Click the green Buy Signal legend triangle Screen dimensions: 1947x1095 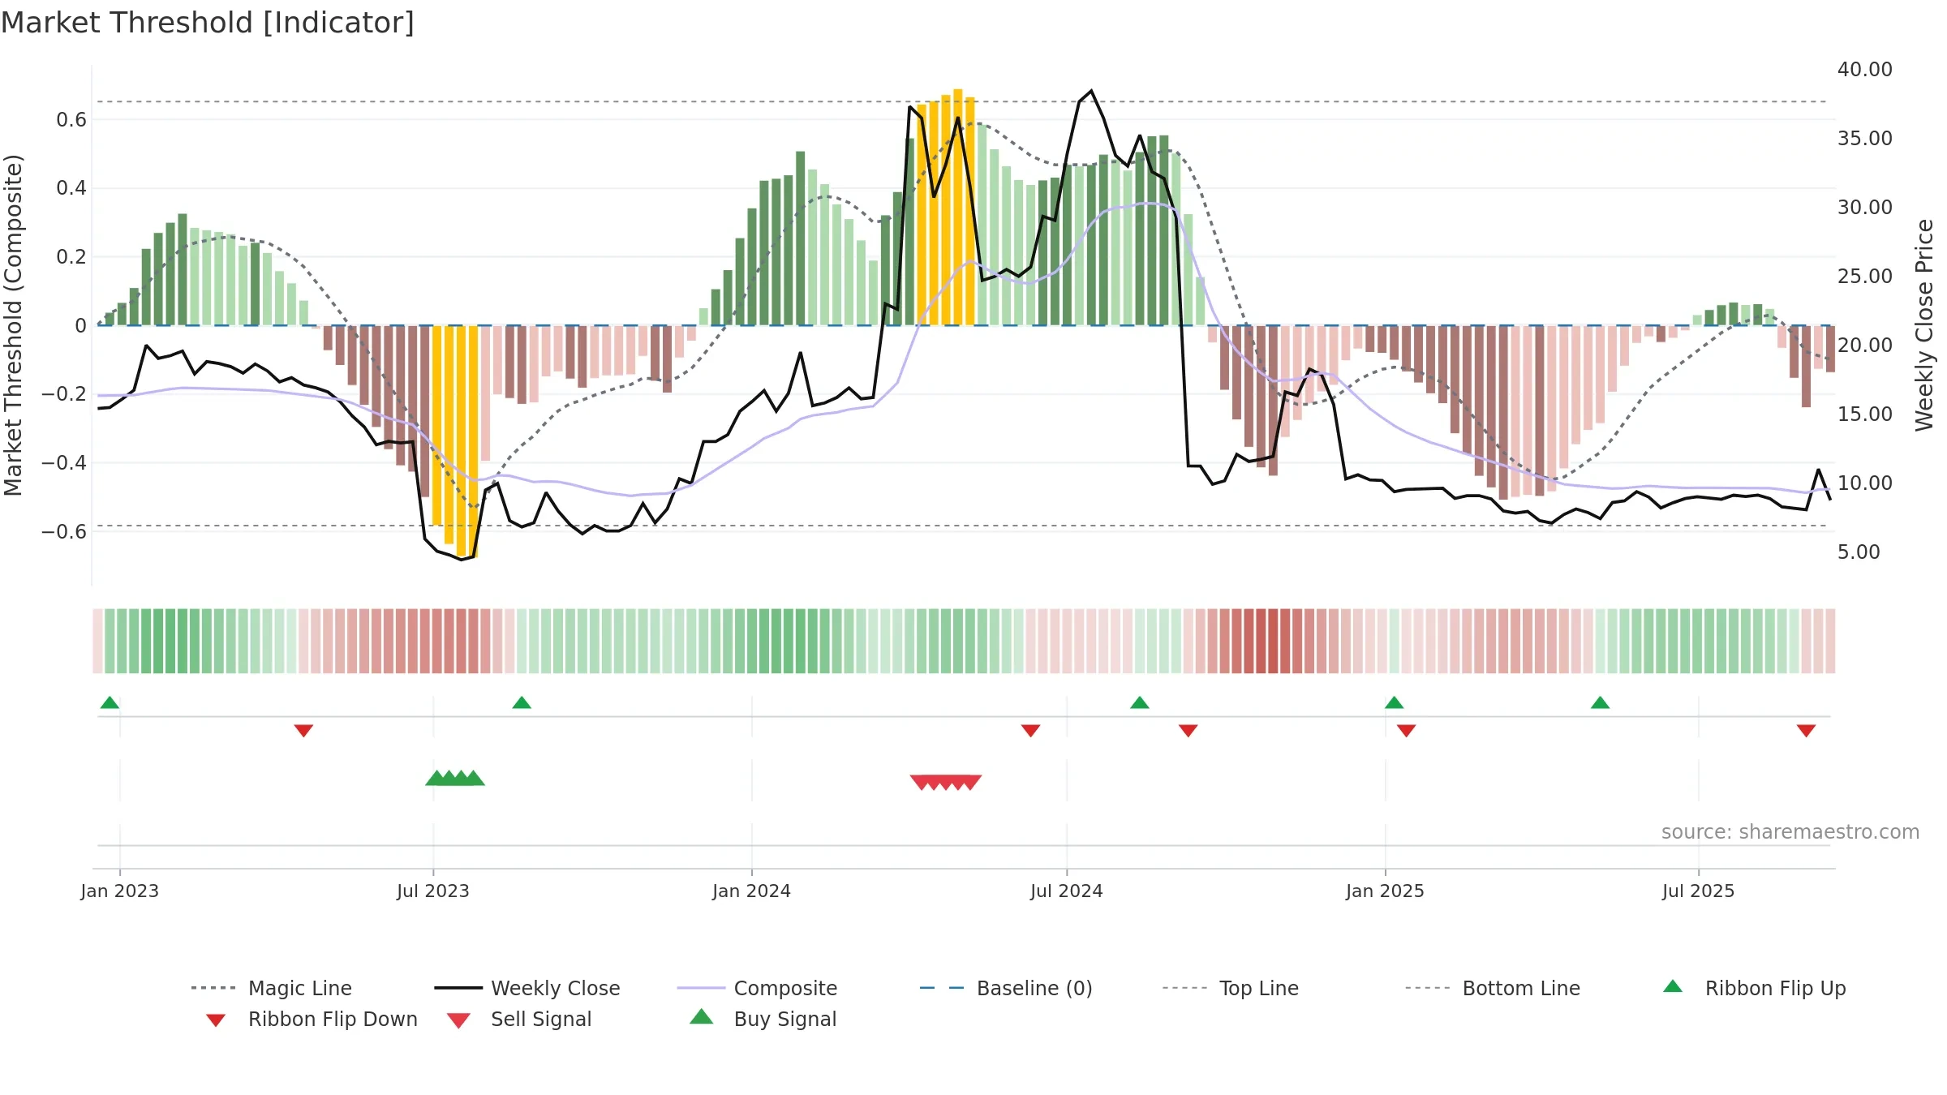pos(702,1016)
